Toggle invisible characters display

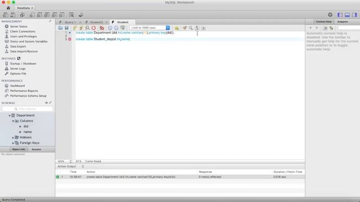tap(197, 28)
